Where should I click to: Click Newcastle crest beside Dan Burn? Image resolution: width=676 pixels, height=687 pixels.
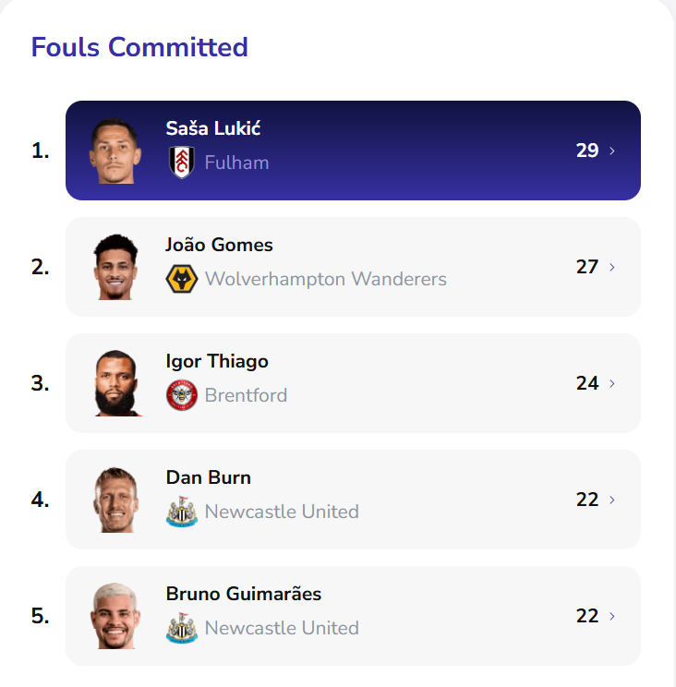tap(182, 512)
